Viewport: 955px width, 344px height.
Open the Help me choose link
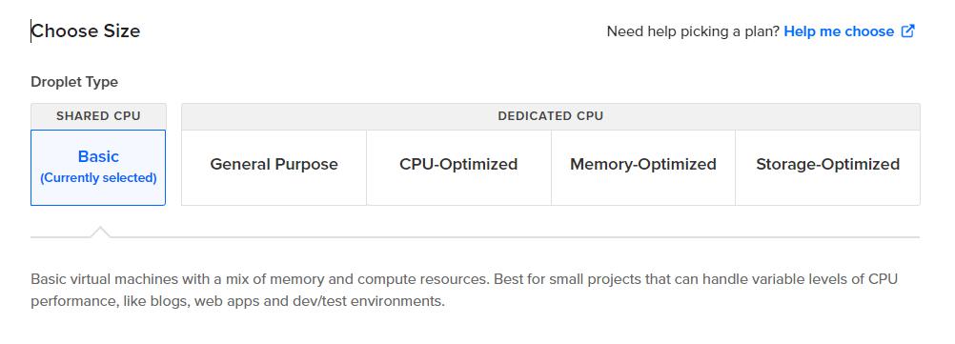coord(839,31)
